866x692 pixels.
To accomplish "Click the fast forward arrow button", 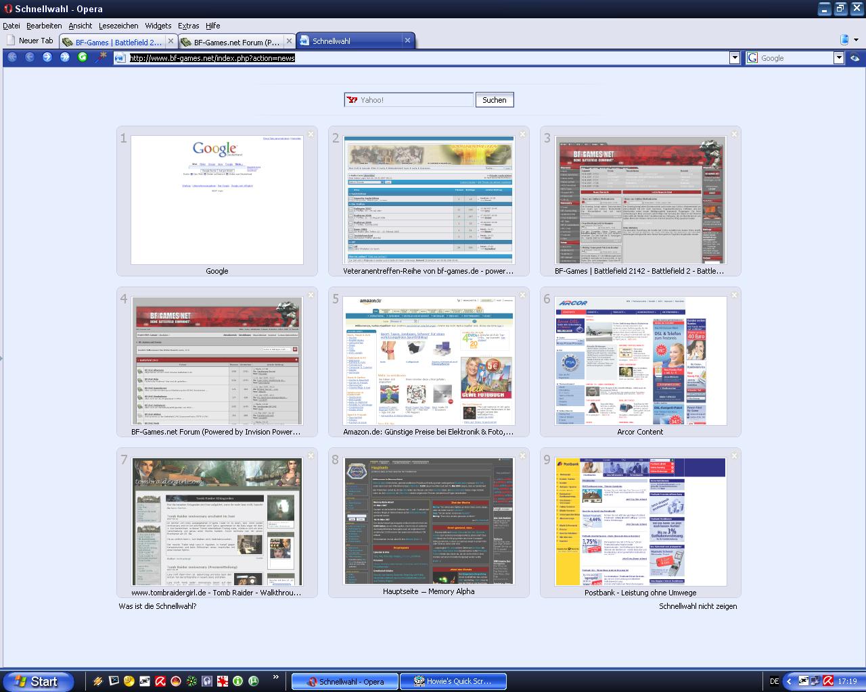I will pyautogui.click(x=65, y=57).
